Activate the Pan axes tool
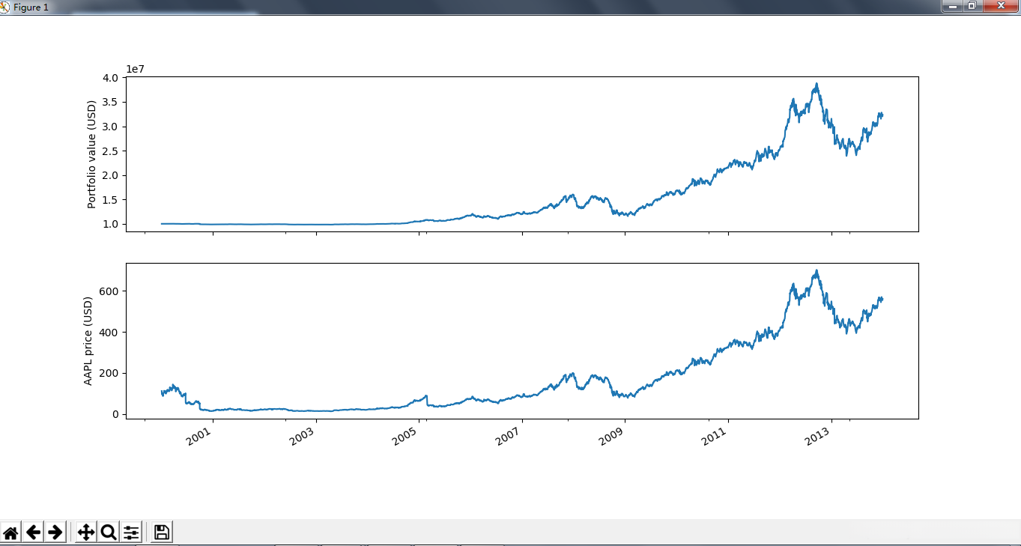 86,533
